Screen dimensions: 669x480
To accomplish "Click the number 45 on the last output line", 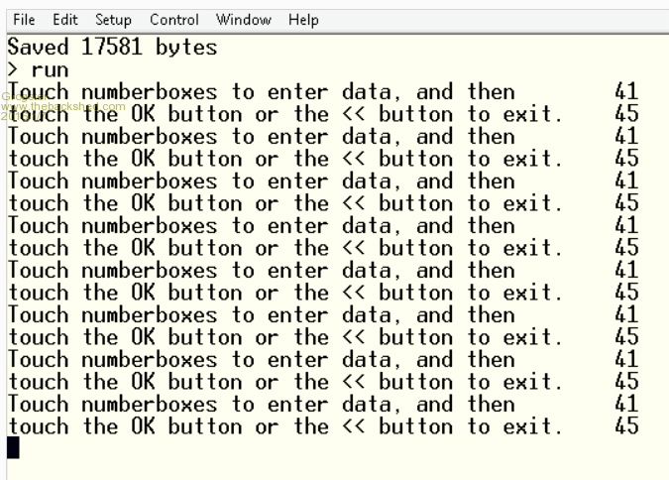I will [626, 426].
